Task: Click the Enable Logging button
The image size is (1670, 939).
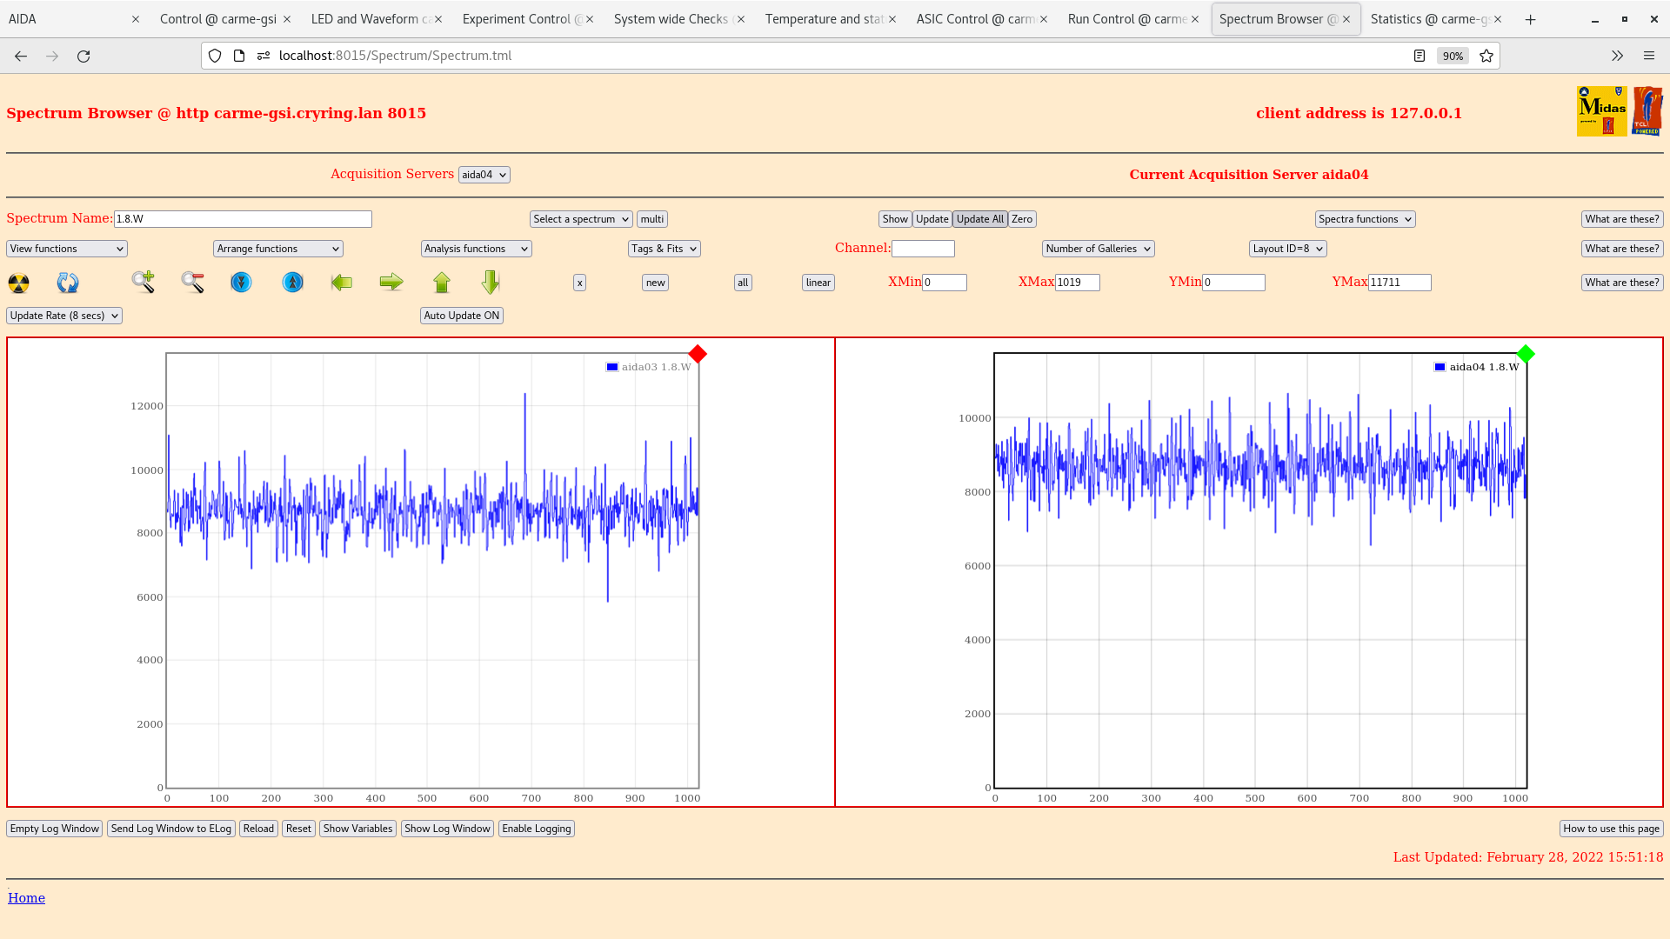Action: click(536, 829)
